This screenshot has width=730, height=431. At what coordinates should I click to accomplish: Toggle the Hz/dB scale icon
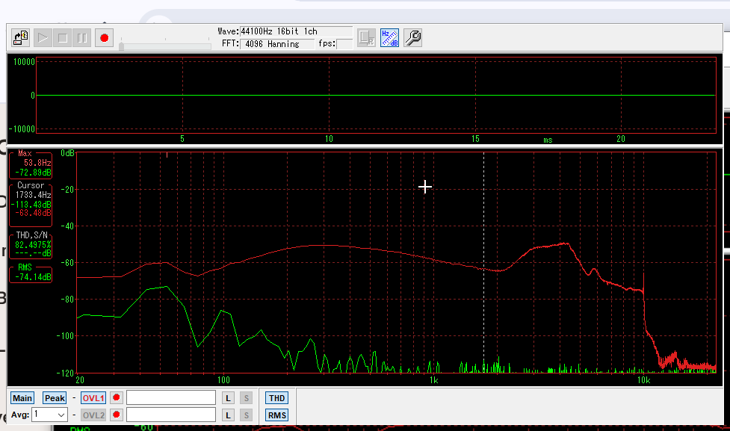(x=389, y=37)
